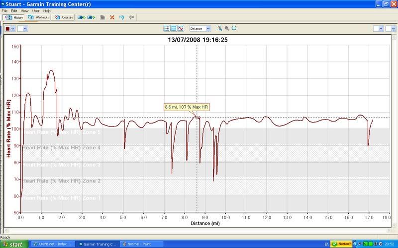
Task: Switch to the Courses view
Action: point(64,17)
